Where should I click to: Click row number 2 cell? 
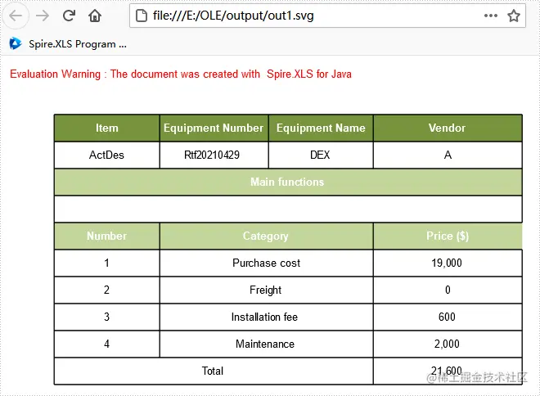point(106,290)
